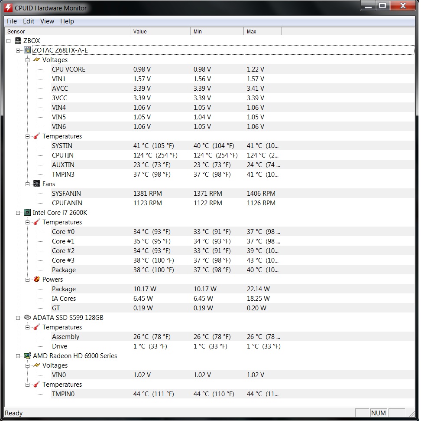Select the CPUFANIN fan row

point(233,203)
